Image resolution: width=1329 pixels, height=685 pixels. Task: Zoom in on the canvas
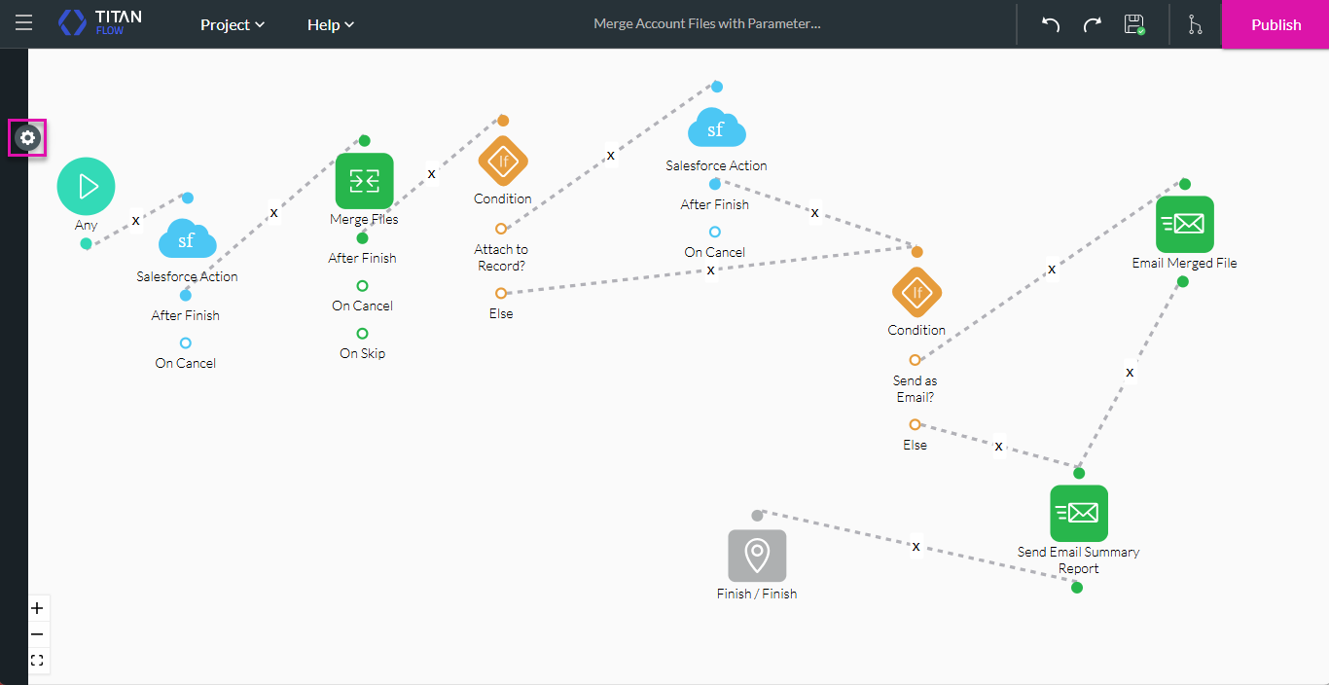37,608
